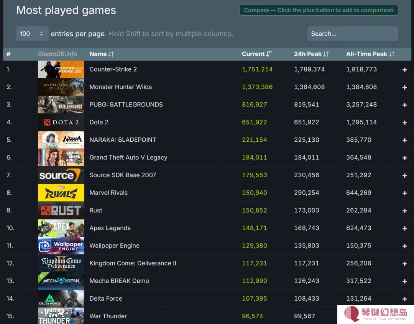
Task: Open Kingdom Come Deliverance II thumbnail
Action: click(x=61, y=263)
